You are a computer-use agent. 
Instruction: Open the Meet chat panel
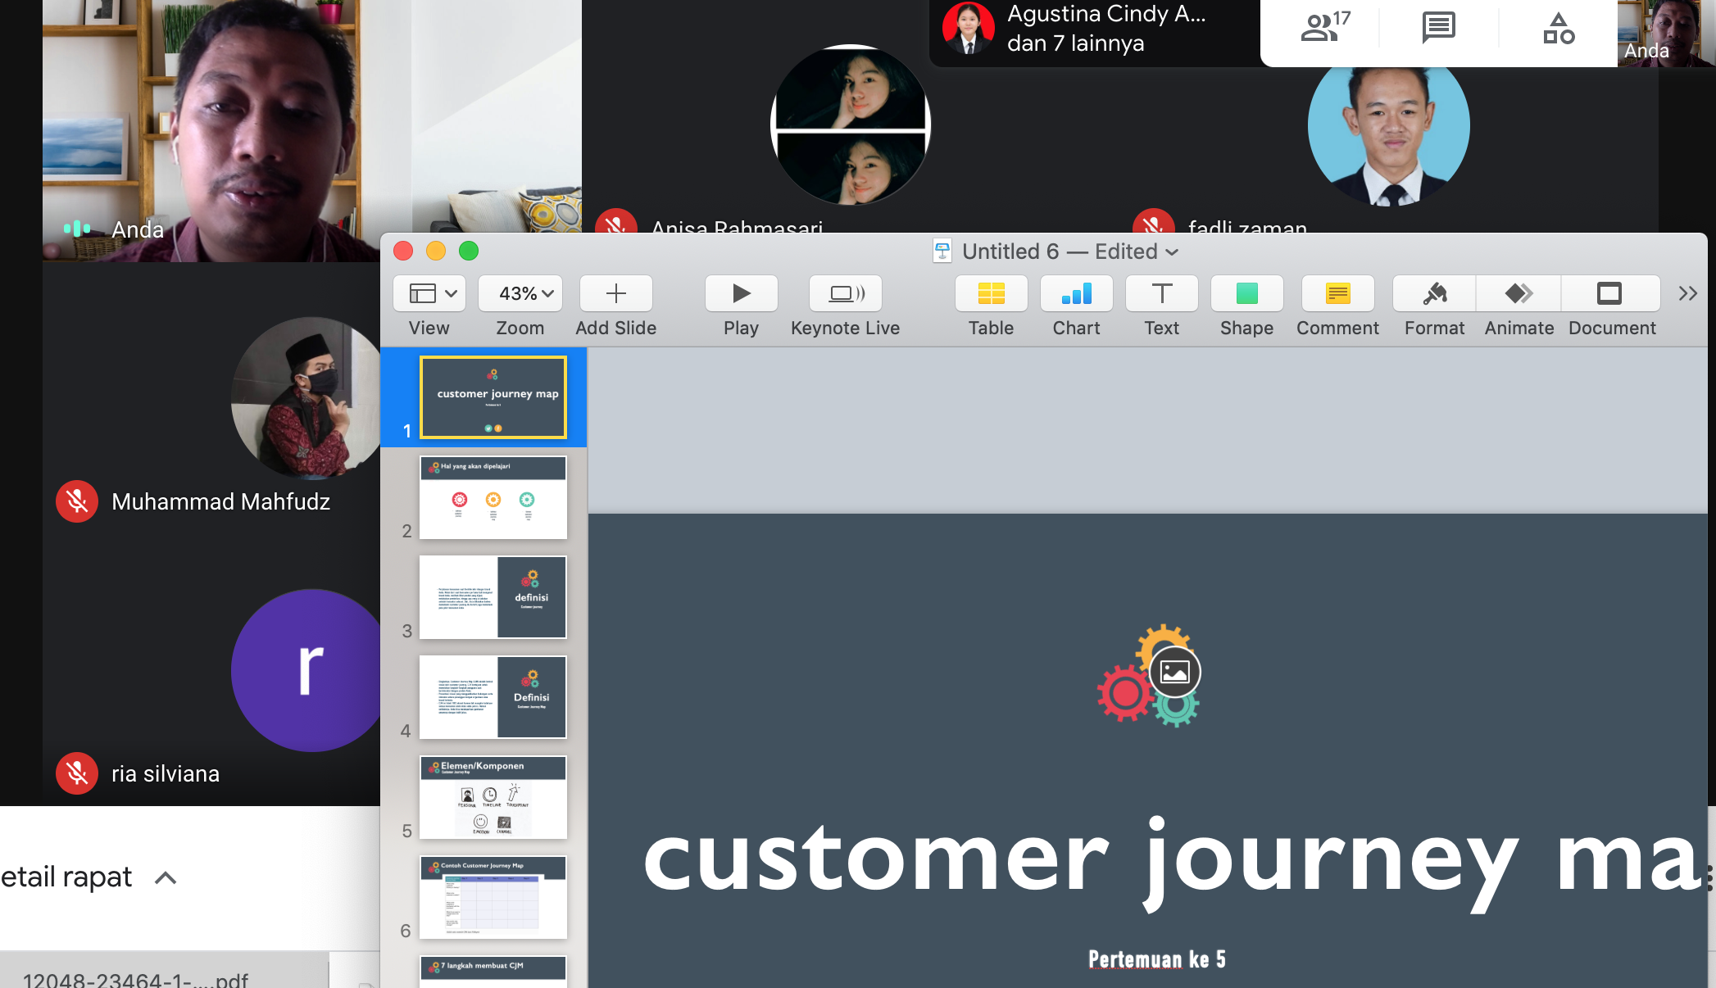coord(1438,28)
